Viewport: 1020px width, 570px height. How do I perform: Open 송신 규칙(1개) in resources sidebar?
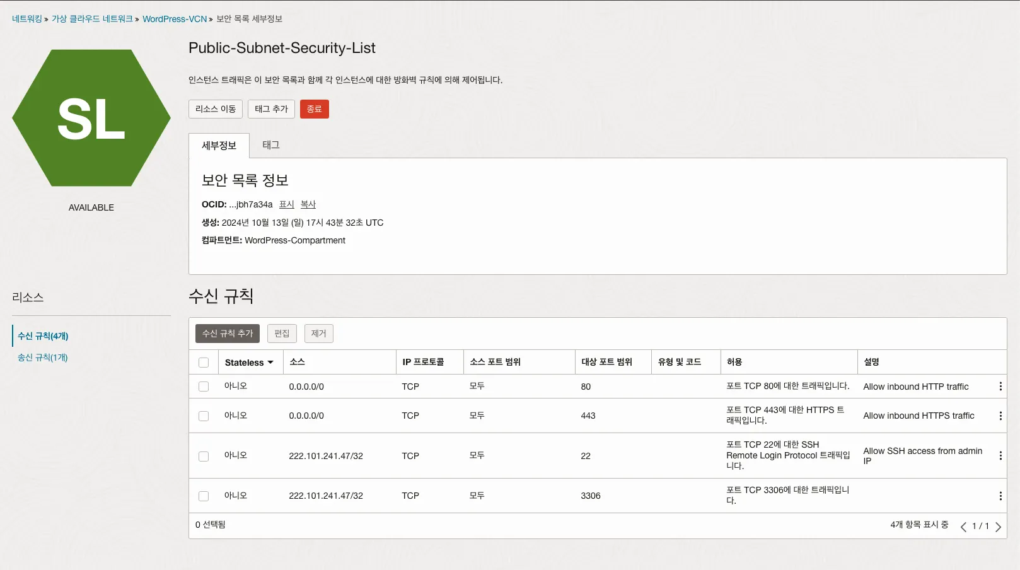tap(43, 358)
